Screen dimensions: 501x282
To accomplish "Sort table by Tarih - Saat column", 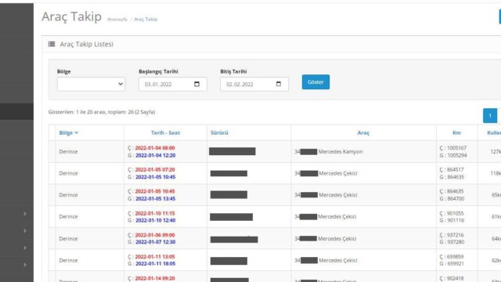I will tap(165, 132).
